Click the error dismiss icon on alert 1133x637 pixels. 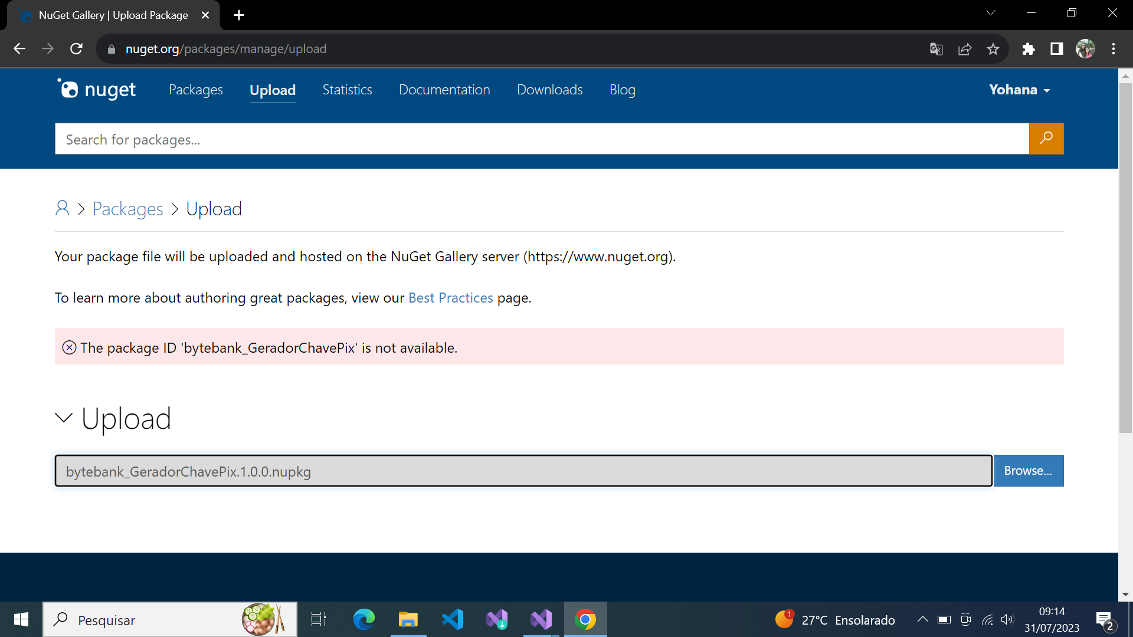(68, 347)
